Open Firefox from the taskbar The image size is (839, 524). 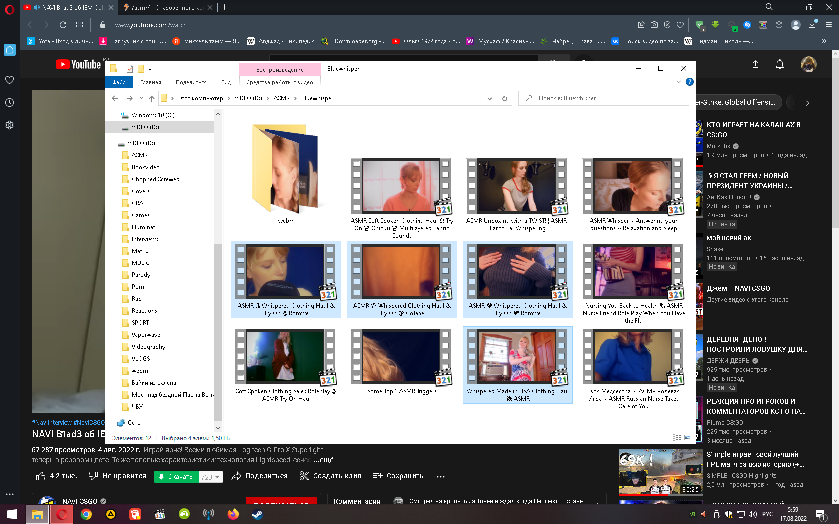[x=233, y=514]
